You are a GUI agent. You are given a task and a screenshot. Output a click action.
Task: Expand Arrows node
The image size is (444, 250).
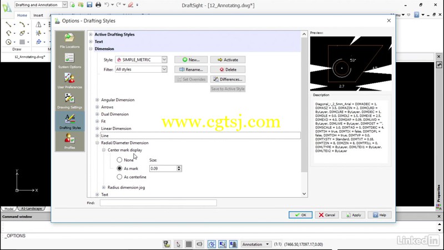(x=97, y=107)
